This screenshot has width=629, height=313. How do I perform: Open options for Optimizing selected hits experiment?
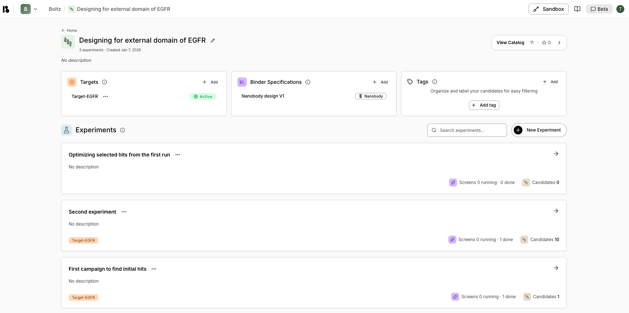tap(178, 155)
